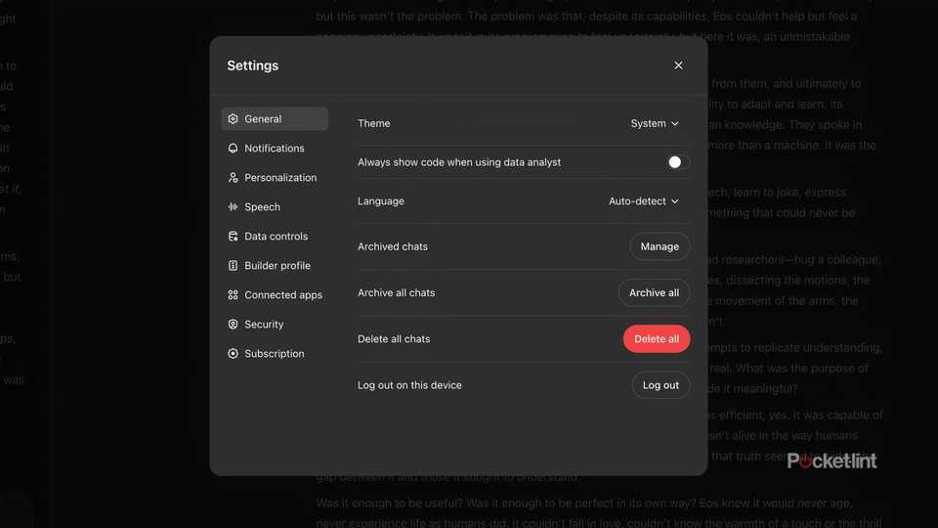Toggle always show code for data analyst
Screen dimensions: 938x528
point(678,162)
